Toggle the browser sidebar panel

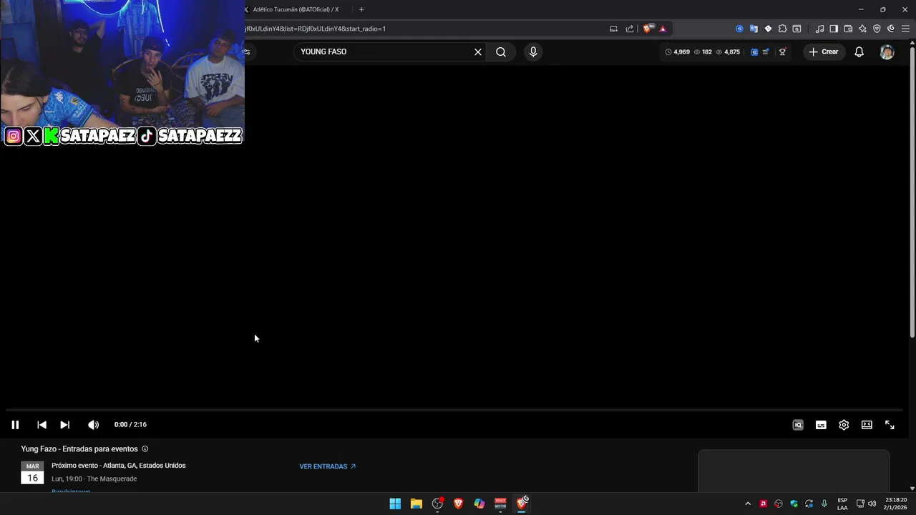[834, 29]
